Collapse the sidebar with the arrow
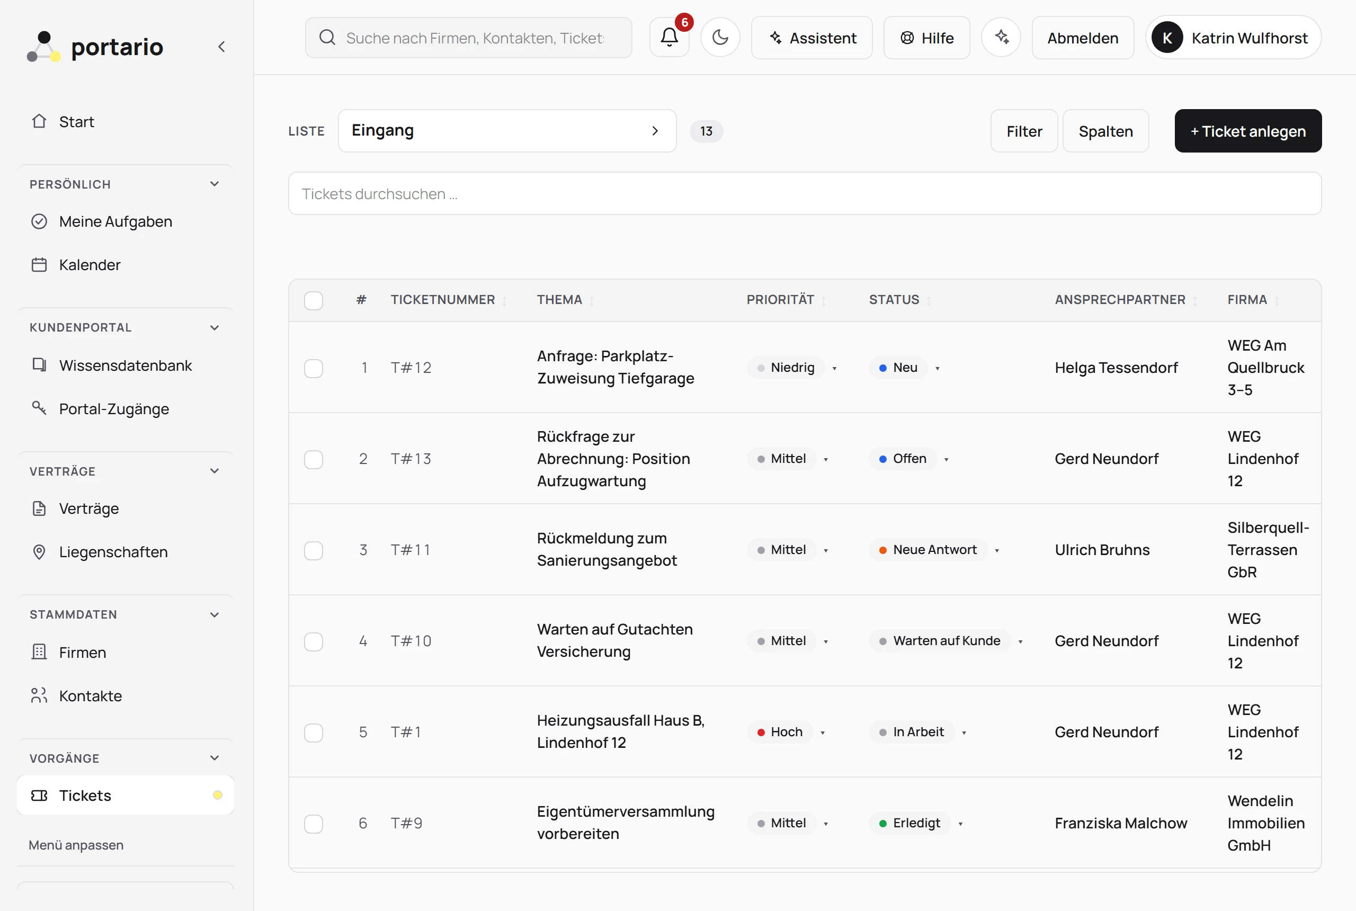Screen dimensions: 1356x911 [x=221, y=47]
